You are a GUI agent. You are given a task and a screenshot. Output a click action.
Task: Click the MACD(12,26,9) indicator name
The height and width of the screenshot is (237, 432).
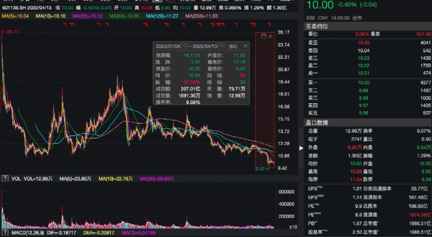[x=28, y=233]
